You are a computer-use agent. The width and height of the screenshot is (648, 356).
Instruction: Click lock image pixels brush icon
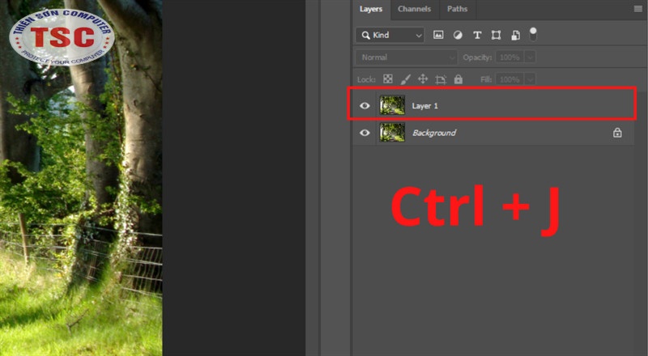click(405, 79)
